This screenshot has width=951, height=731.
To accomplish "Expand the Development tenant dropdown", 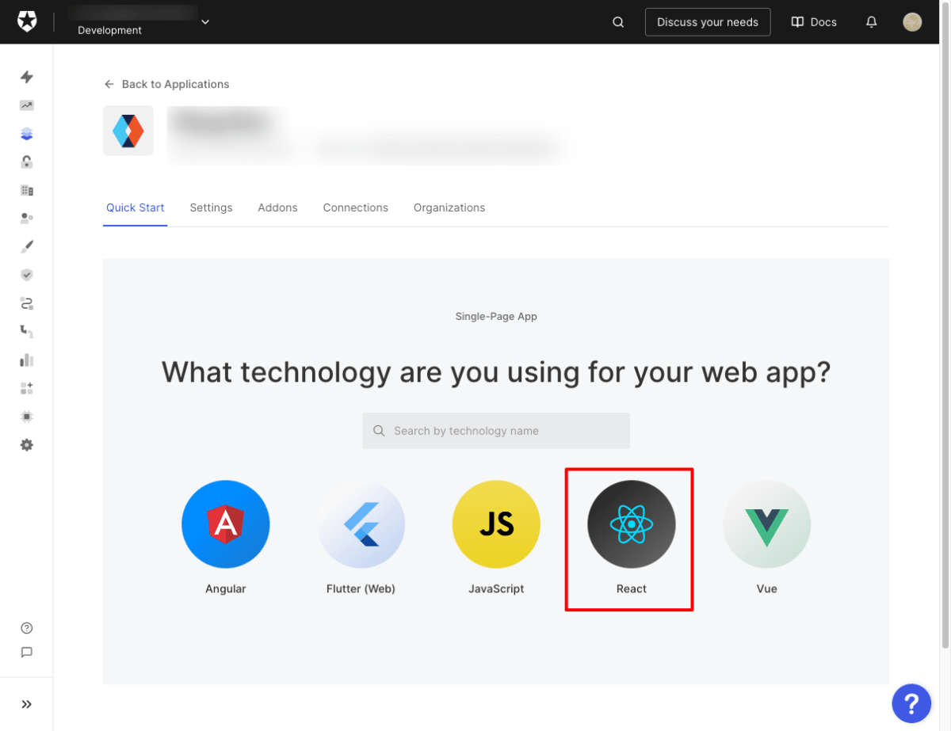I will [205, 22].
